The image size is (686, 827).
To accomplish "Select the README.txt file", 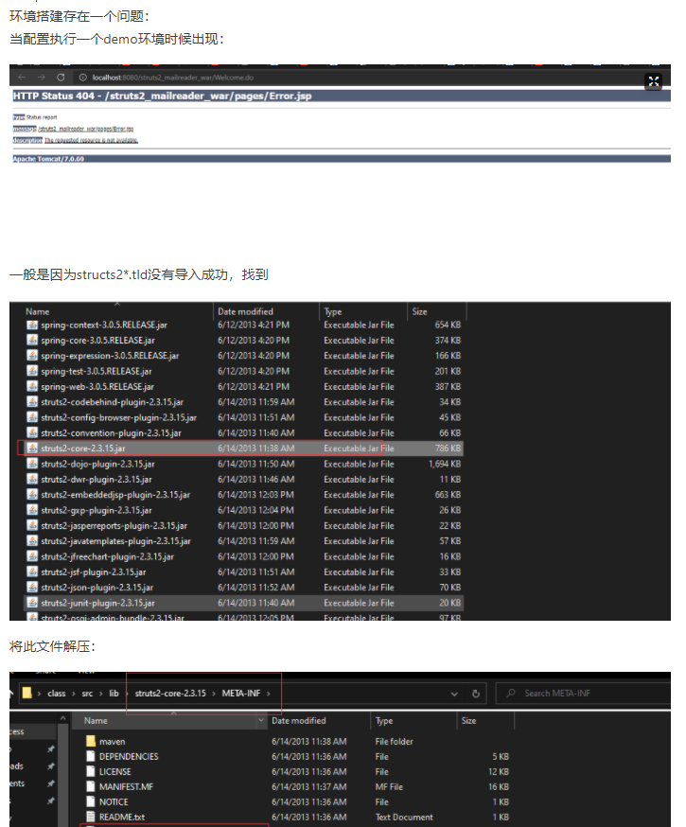I will click(x=122, y=817).
